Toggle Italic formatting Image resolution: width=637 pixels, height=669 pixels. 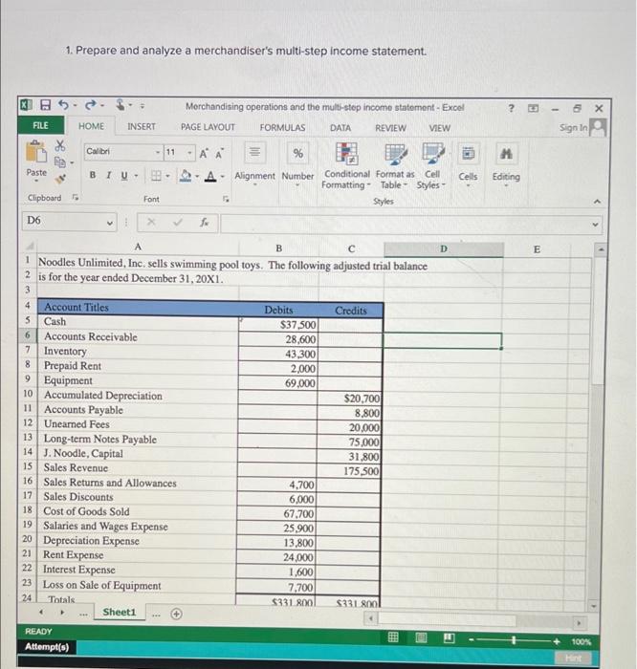click(x=108, y=175)
